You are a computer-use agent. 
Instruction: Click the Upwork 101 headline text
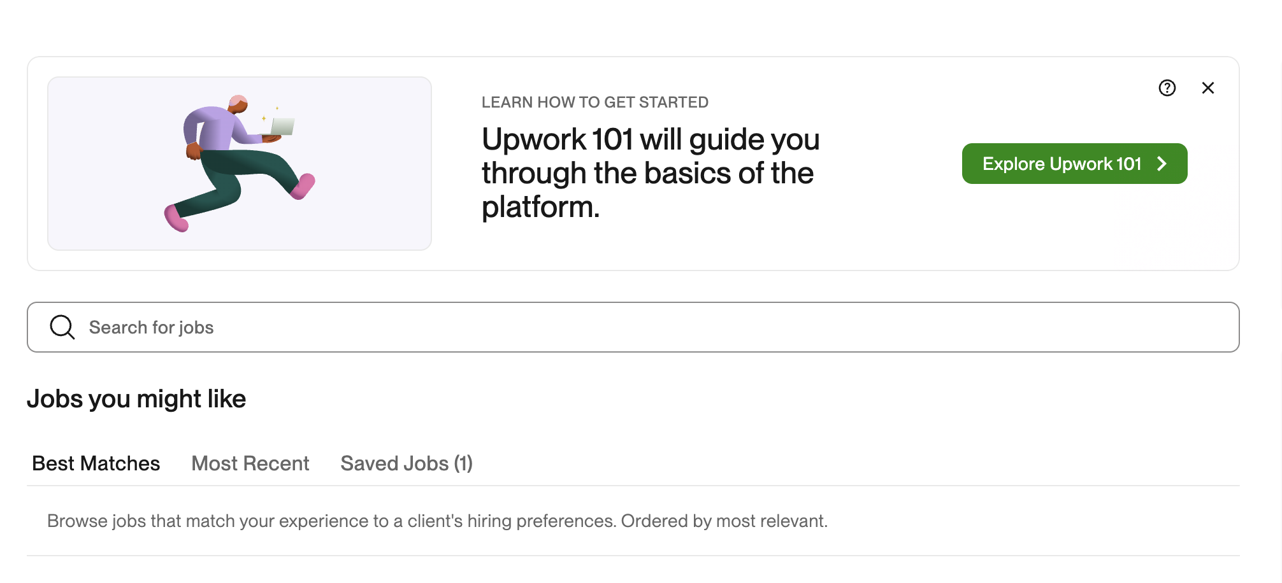pos(650,172)
